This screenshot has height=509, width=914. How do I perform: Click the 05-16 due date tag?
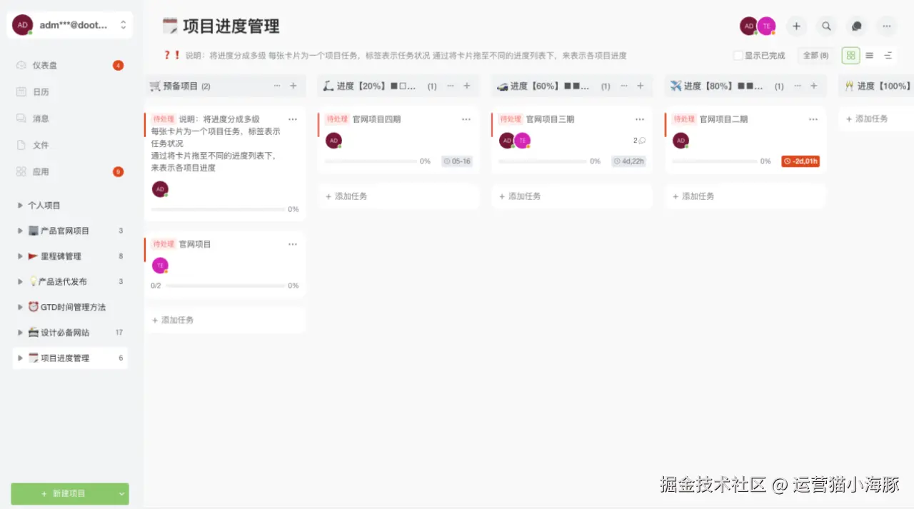click(x=457, y=161)
